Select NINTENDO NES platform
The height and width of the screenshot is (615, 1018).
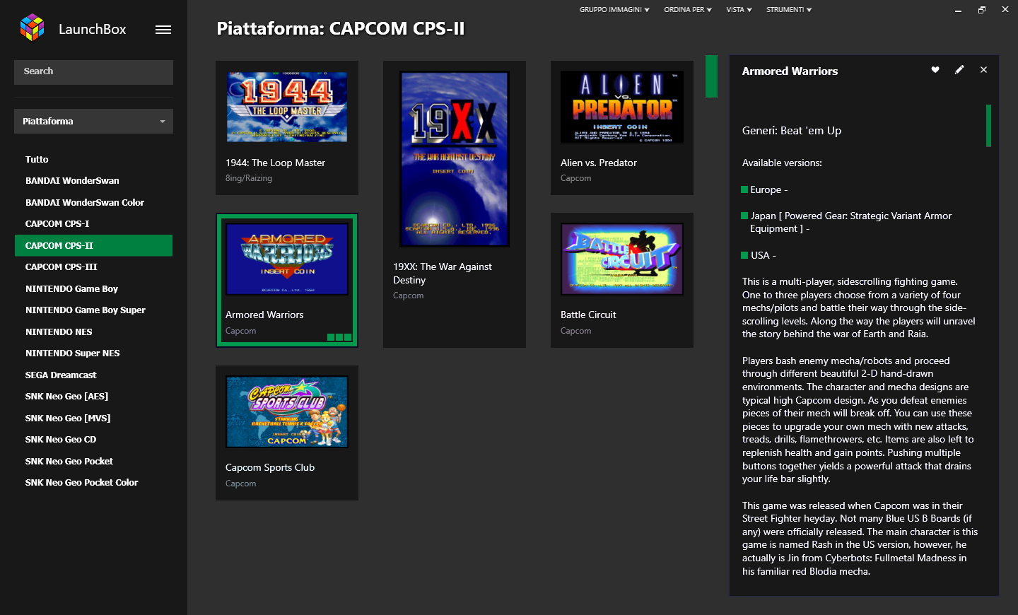coord(93,332)
